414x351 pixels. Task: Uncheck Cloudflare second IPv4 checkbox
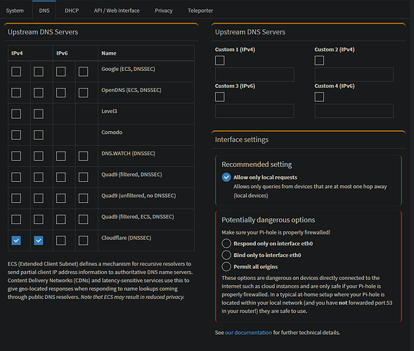(x=39, y=240)
